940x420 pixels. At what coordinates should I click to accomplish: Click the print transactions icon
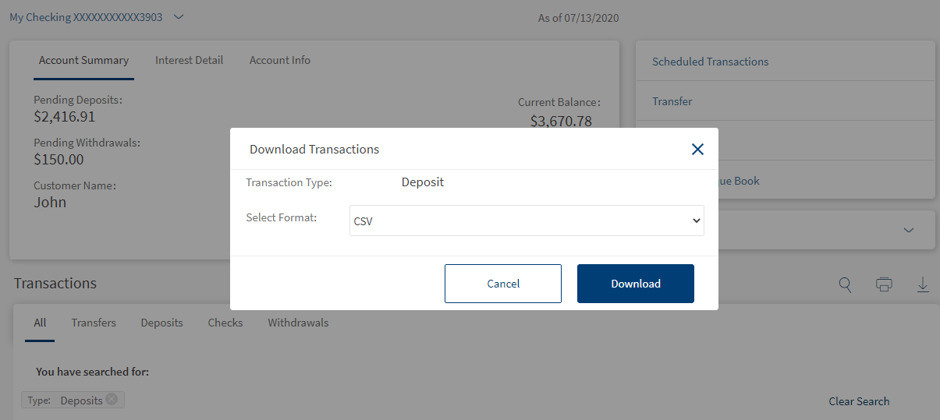pyautogui.click(x=884, y=284)
